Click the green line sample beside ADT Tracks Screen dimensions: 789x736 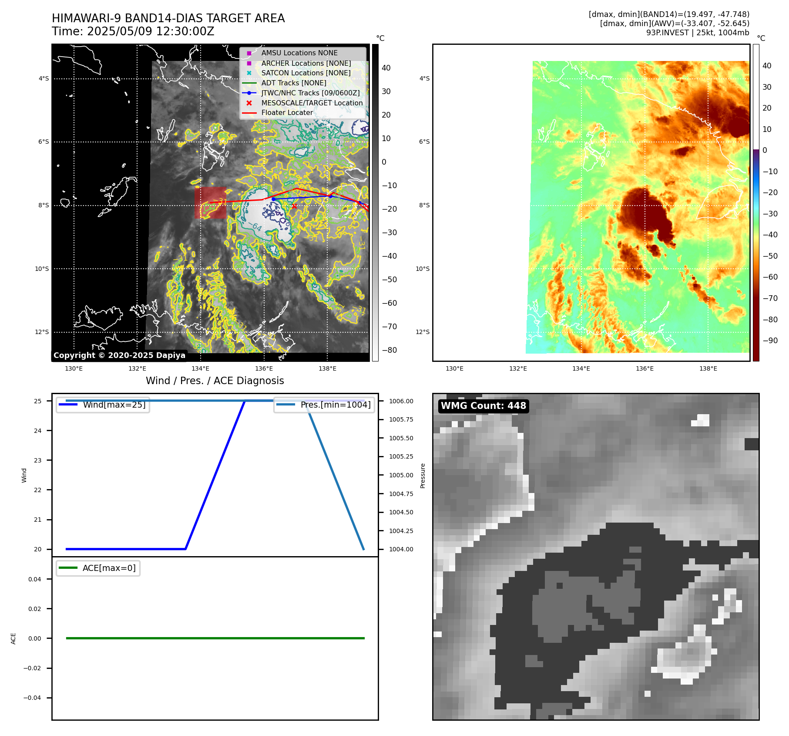(249, 83)
